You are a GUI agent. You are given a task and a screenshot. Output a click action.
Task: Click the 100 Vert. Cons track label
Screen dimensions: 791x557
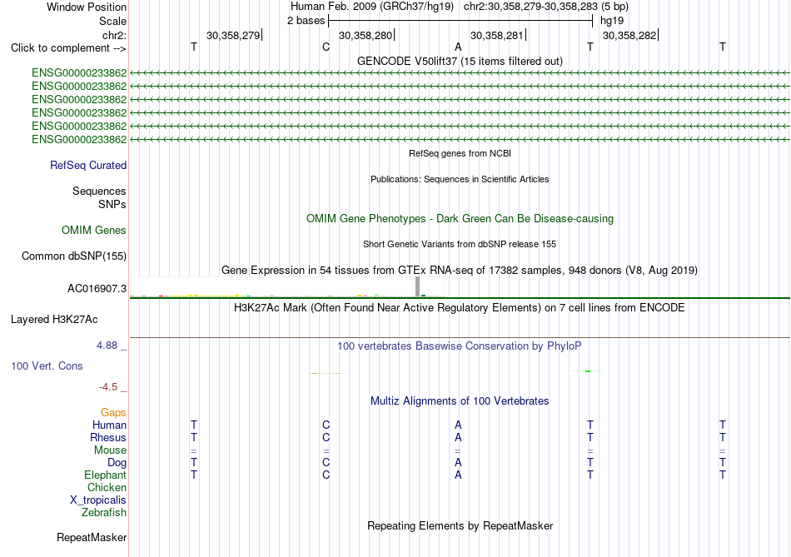click(x=47, y=366)
